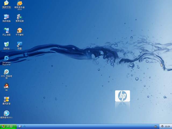Select the 回收站 recycle bin icon
The image size is (172, 129).
tap(6, 44)
